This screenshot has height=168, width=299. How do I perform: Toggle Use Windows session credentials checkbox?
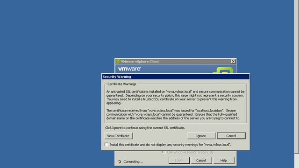[x=163, y=152]
